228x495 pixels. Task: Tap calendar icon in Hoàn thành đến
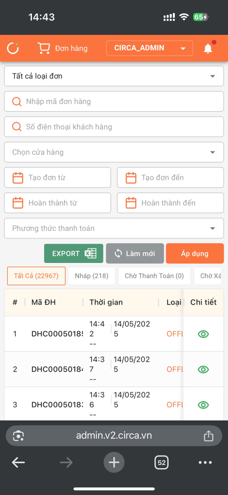point(131,203)
